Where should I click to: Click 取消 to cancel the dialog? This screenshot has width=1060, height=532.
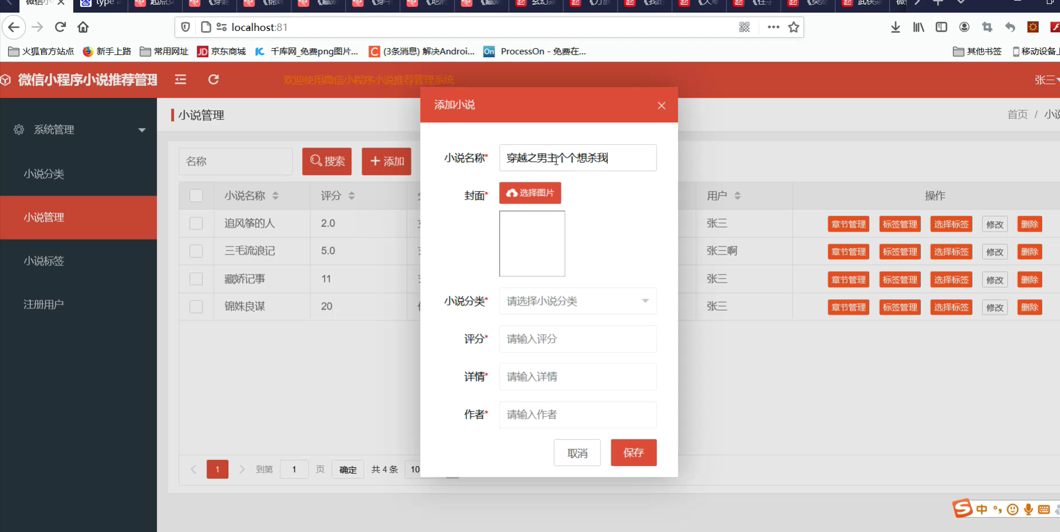pyautogui.click(x=577, y=452)
